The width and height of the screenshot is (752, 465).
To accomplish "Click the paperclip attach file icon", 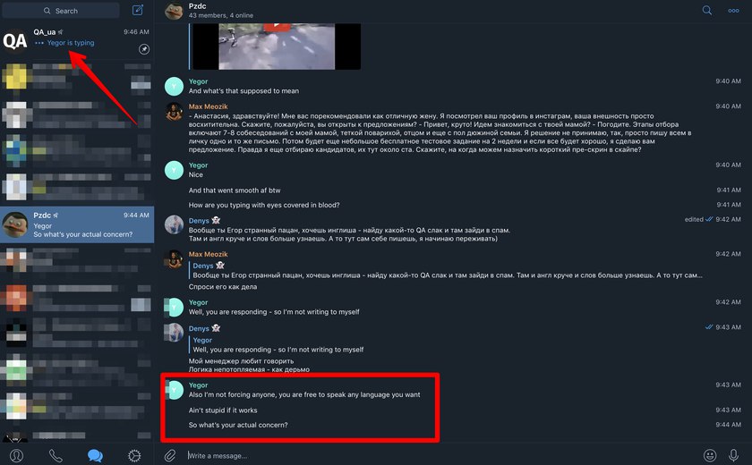I will [x=170, y=455].
